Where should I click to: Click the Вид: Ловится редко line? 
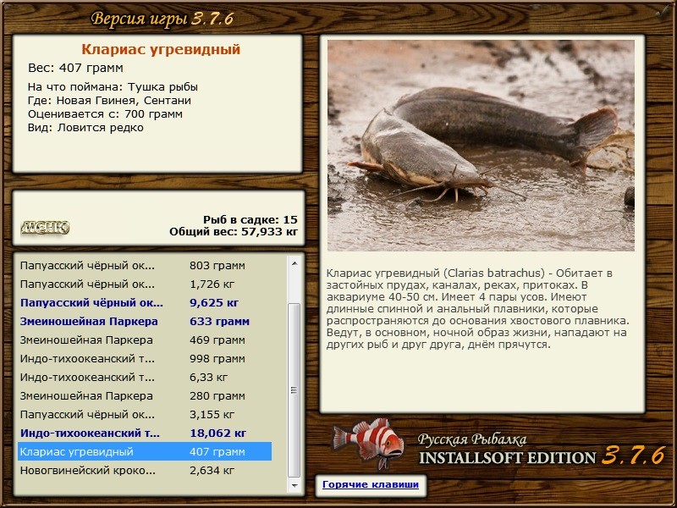pyautogui.click(x=85, y=128)
